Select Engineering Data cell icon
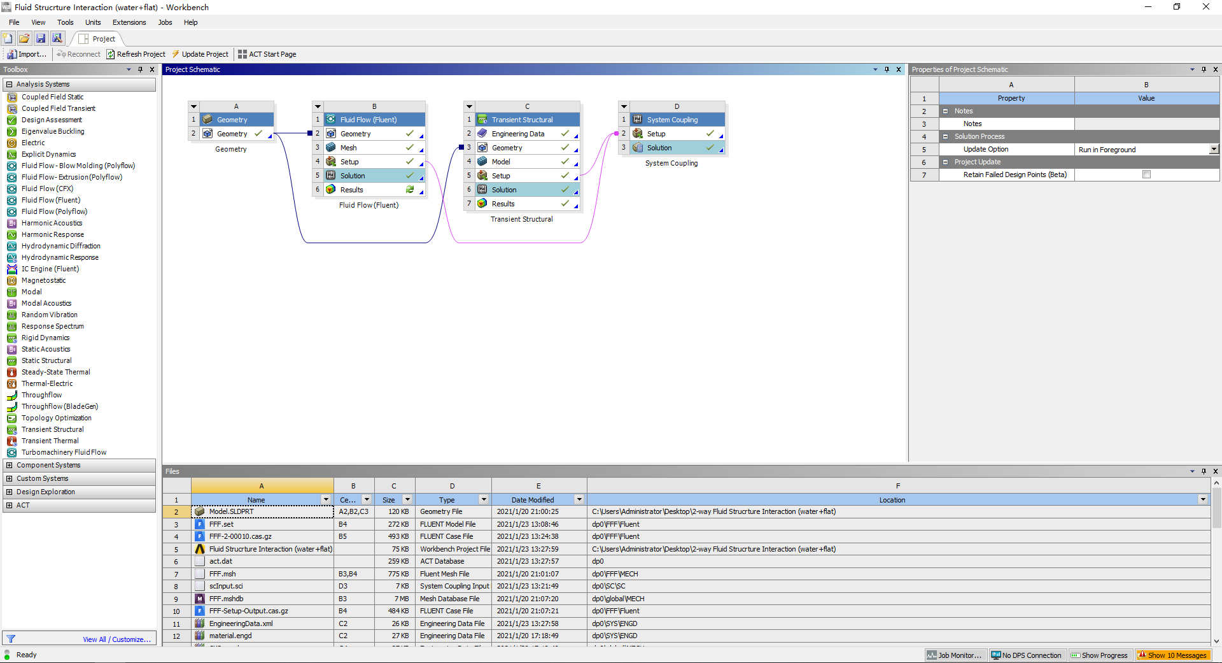Screen dimensions: 1222x663 [482, 134]
